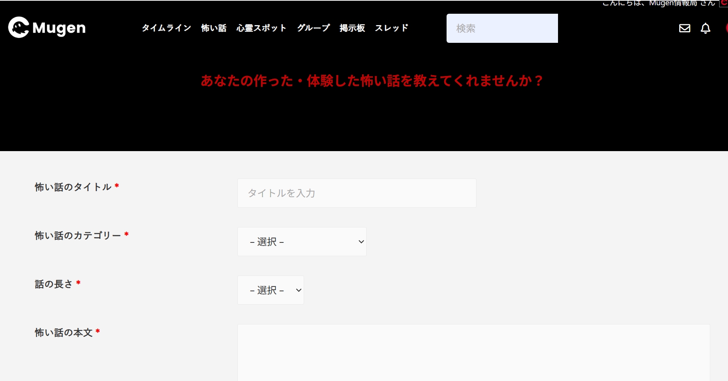Open the notification bell icon
728x381 pixels.
tap(705, 28)
